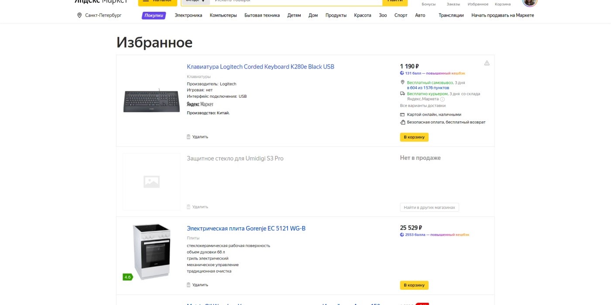Click the Клавиатуры category label
The height and width of the screenshot is (305, 611).
(x=199, y=77)
